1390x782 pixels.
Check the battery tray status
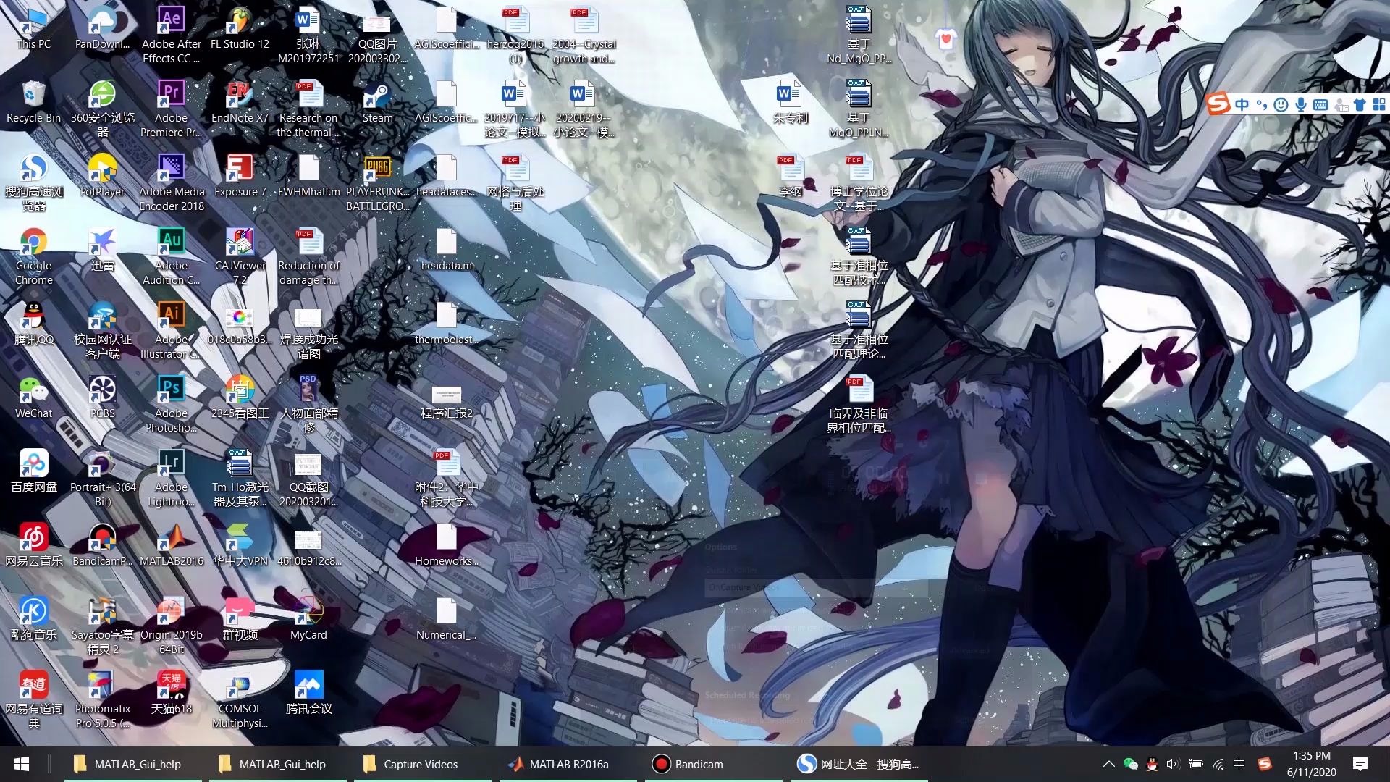click(x=1196, y=764)
